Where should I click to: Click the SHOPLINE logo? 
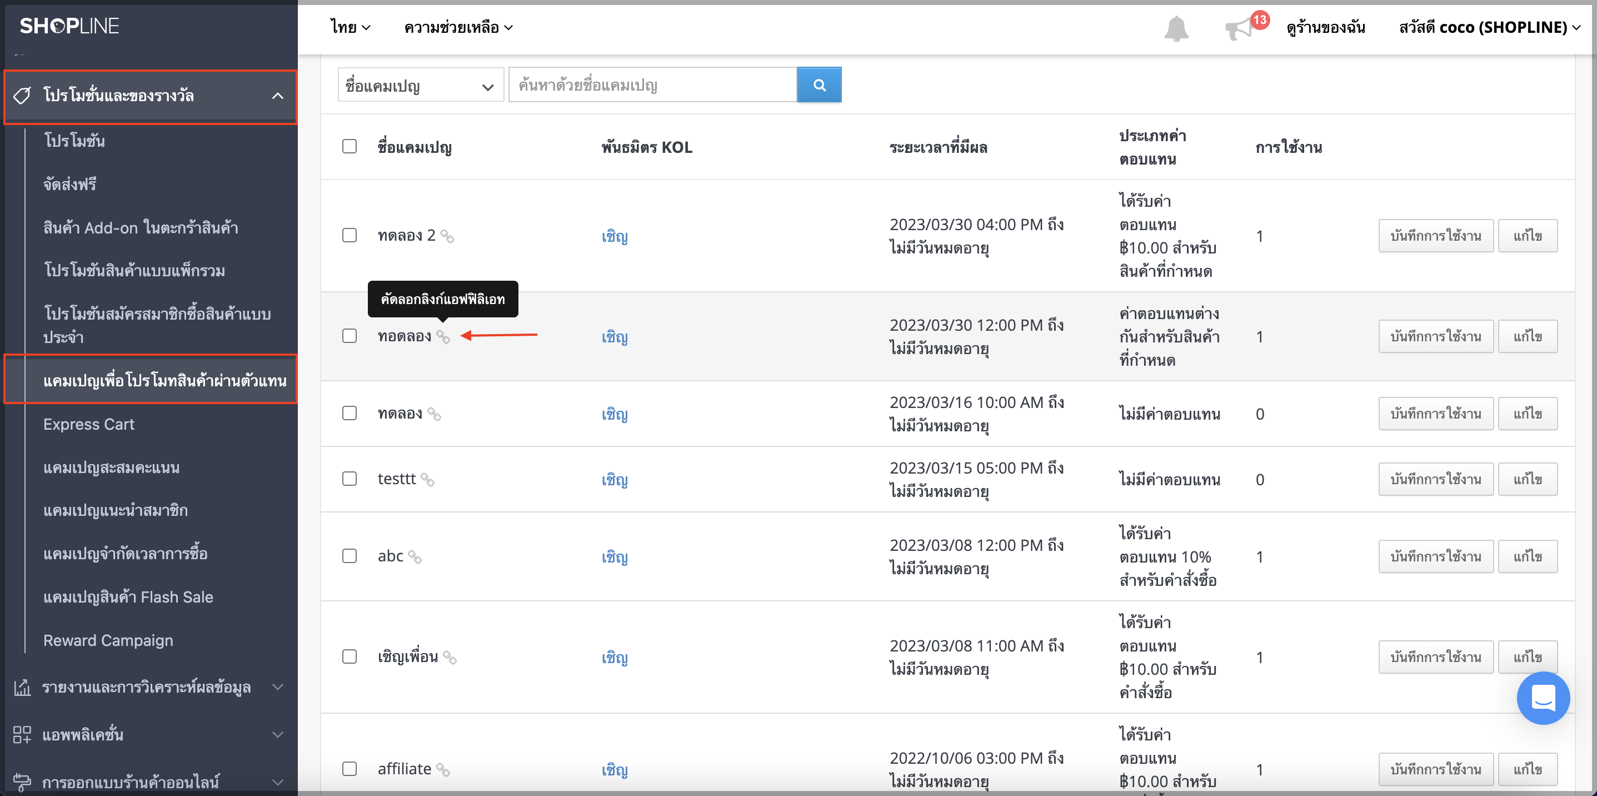coord(69,26)
